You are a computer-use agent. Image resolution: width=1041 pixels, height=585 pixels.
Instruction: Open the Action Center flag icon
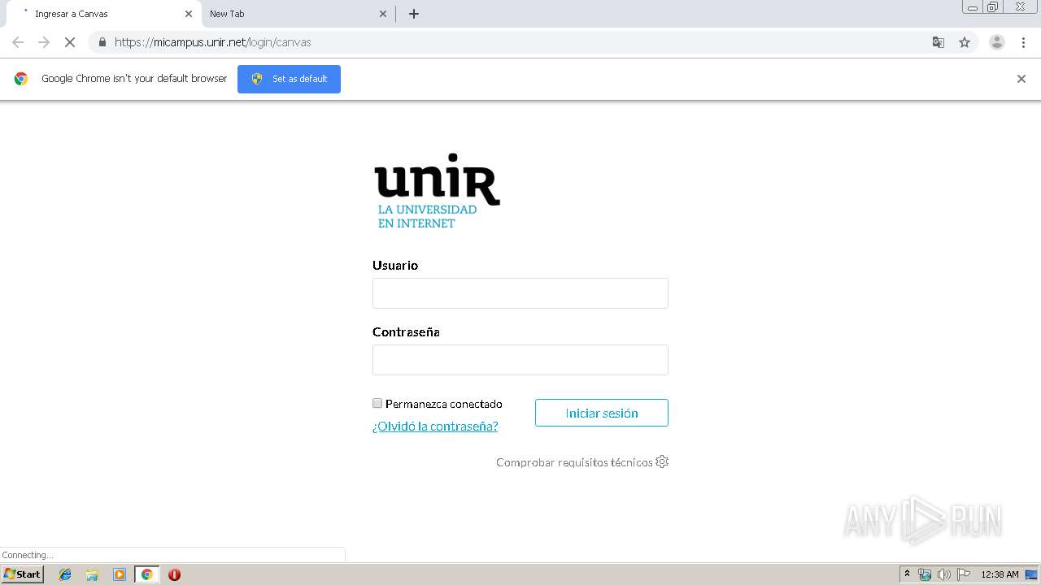[x=964, y=574]
